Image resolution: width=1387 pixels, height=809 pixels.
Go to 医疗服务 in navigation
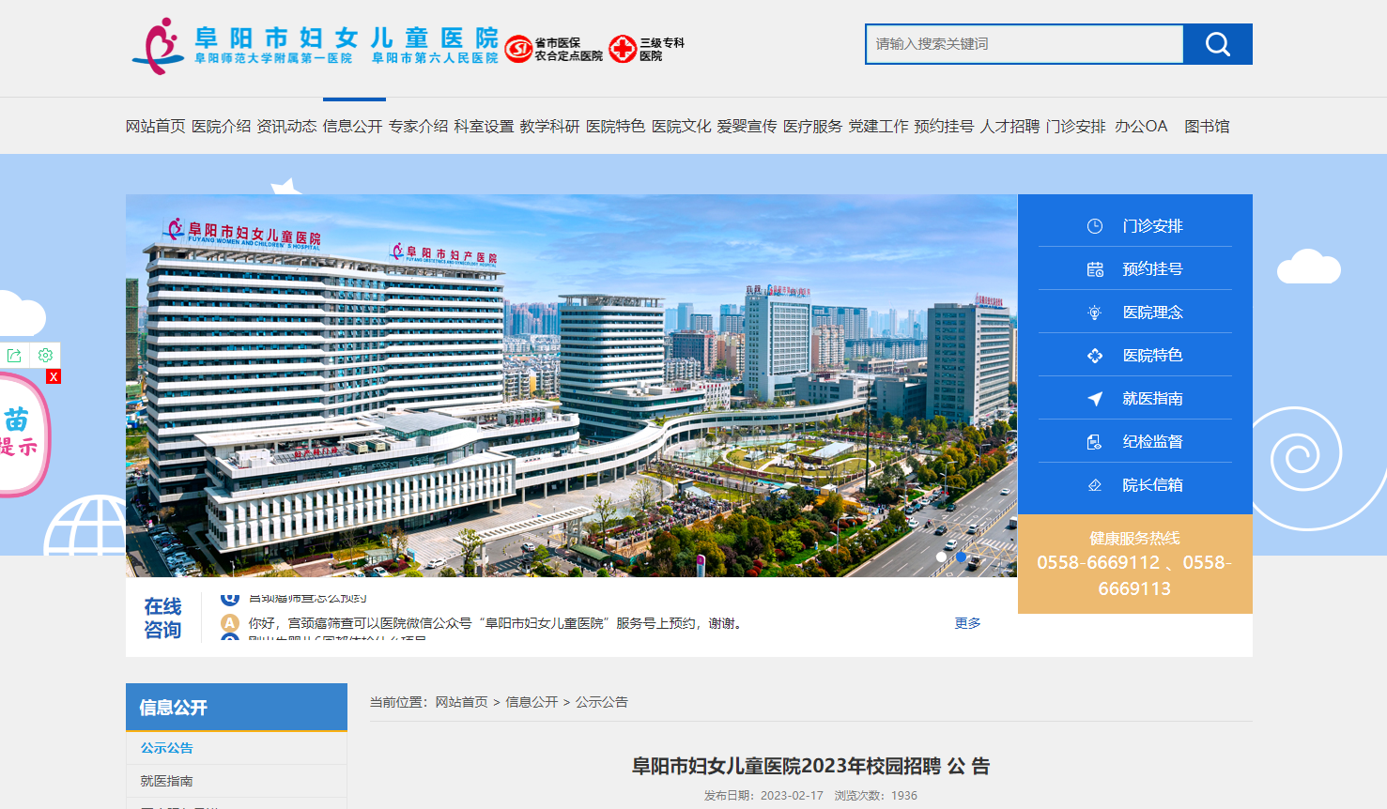(x=813, y=127)
